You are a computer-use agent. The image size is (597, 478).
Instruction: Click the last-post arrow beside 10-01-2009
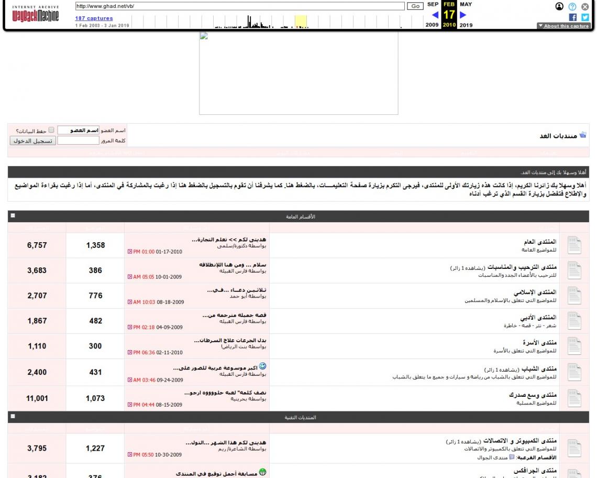coord(130,277)
